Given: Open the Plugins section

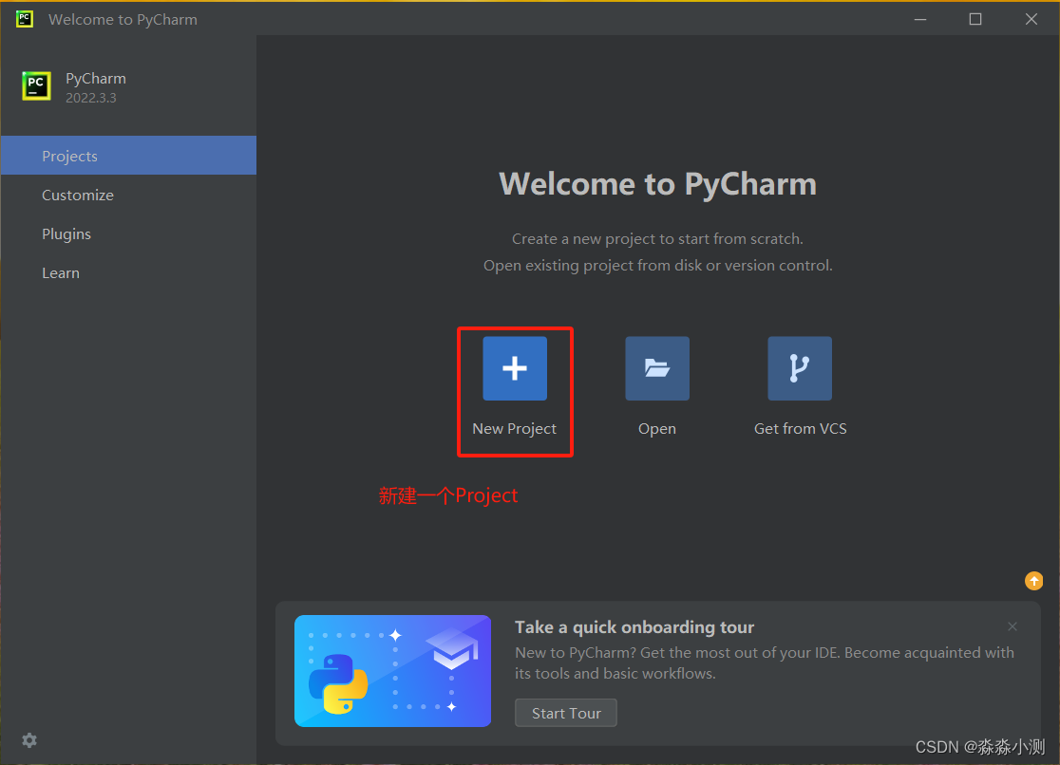Looking at the screenshot, I should point(66,233).
